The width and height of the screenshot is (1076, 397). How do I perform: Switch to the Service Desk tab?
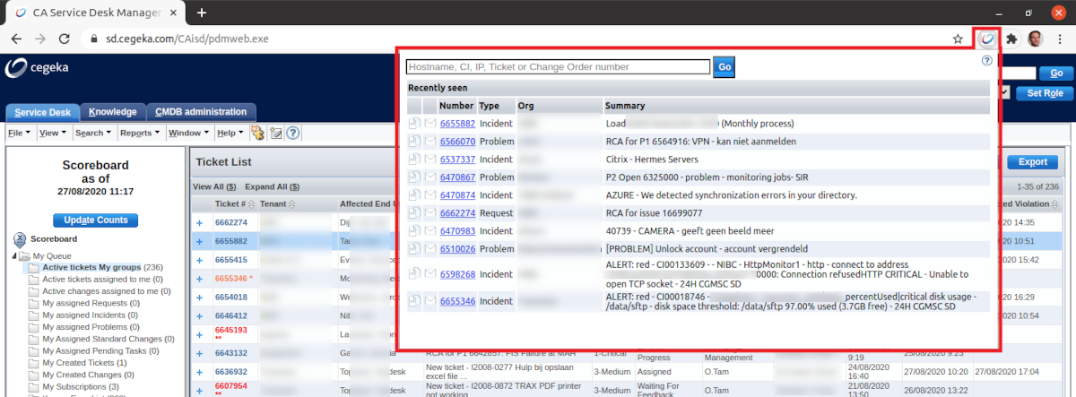[x=43, y=112]
